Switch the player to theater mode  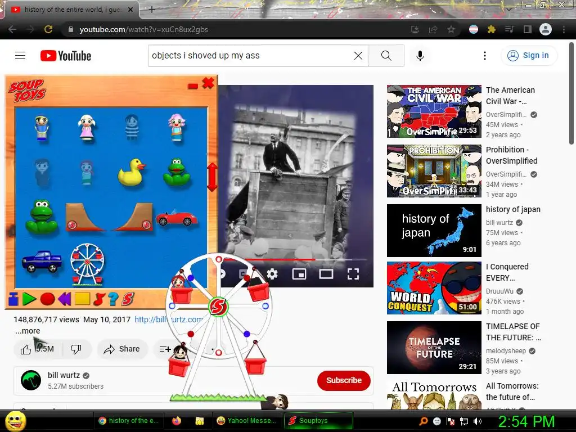click(326, 274)
